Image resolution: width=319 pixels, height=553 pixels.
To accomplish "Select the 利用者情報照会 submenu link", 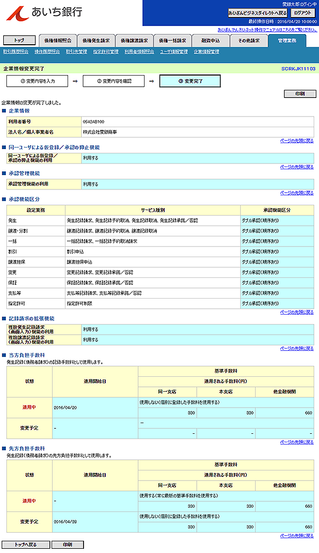I will (x=139, y=52).
